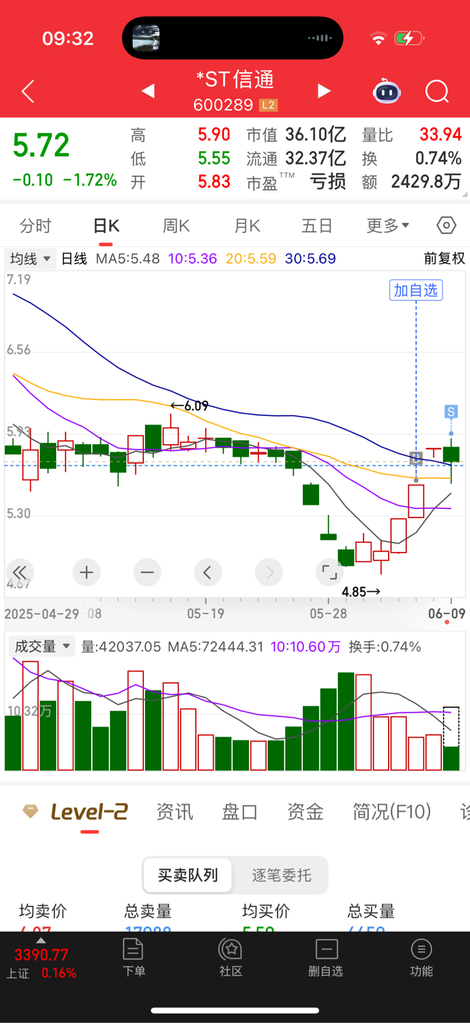
Task: Tap 删自选 remove from watchlist
Action: click(326, 958)
